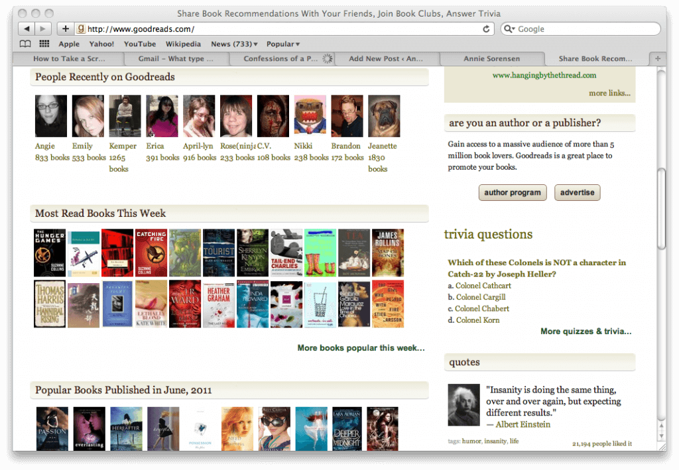
Task: Open More quizzes & trivia link
Action: pos(586,331)
